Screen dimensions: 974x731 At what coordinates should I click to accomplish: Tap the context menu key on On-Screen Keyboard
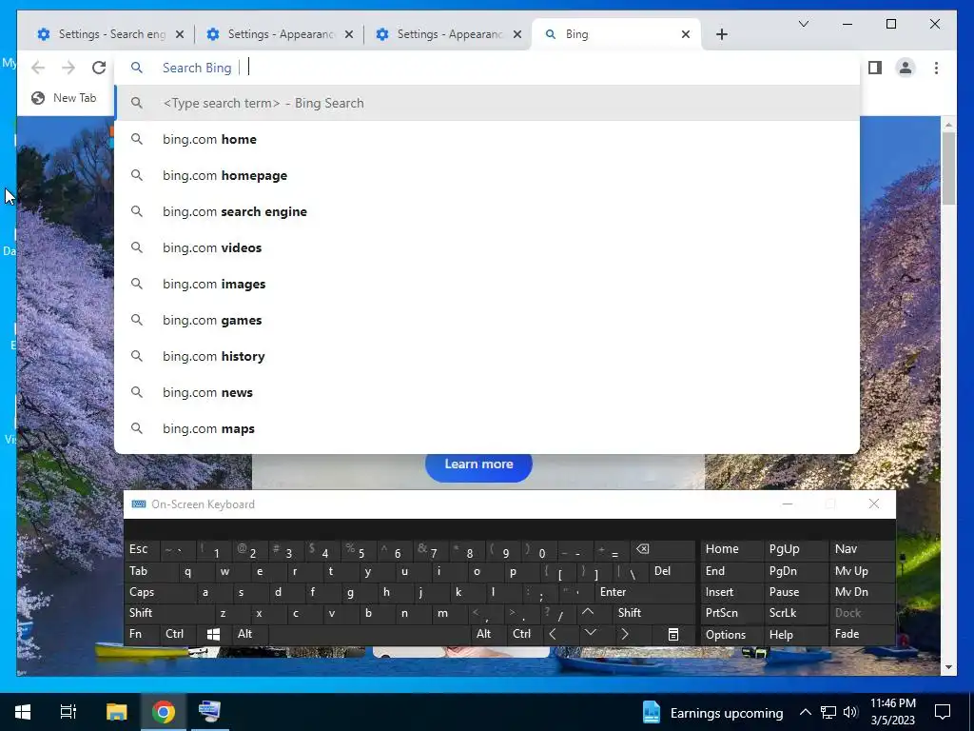[672, 634]
